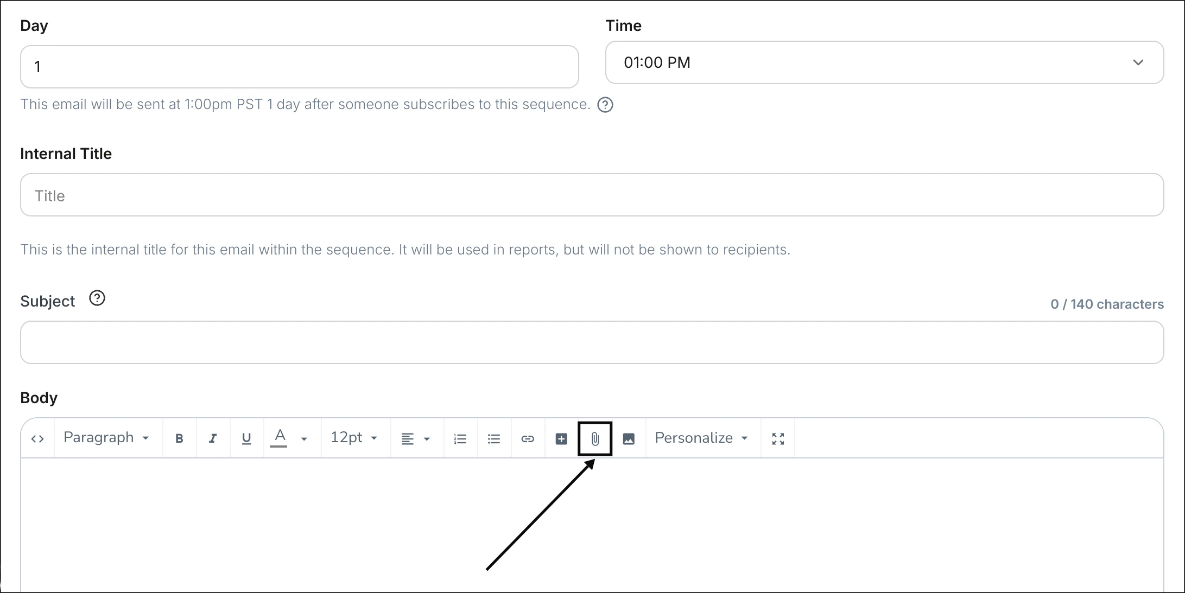Open the Subject help tooltip
Viewport: 1185px width, 593px height.
tap(97, 298)
